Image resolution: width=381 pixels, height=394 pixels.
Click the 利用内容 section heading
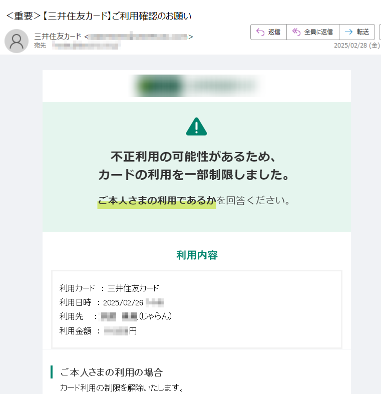(197, 255)
